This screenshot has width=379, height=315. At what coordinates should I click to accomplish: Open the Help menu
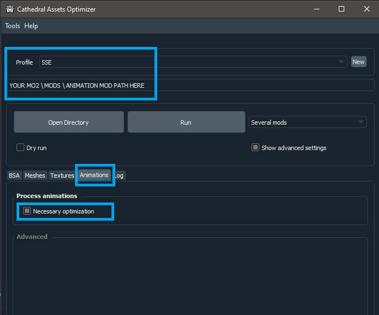tap(31, 26)
